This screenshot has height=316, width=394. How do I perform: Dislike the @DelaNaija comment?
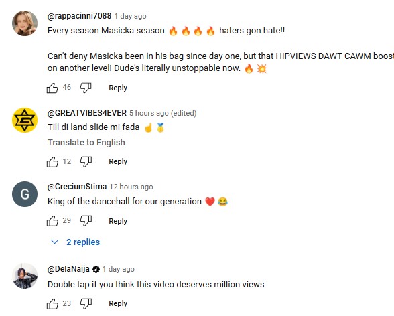[86, 303]
